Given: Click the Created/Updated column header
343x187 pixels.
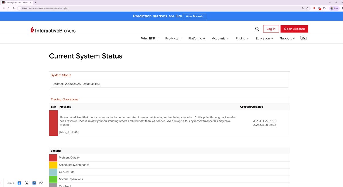Looking at the screenshot, I should point(252,107).
